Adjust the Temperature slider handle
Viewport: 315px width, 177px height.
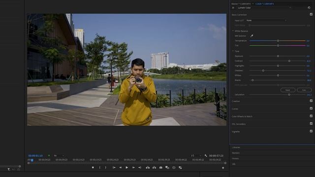click(278, 41)
